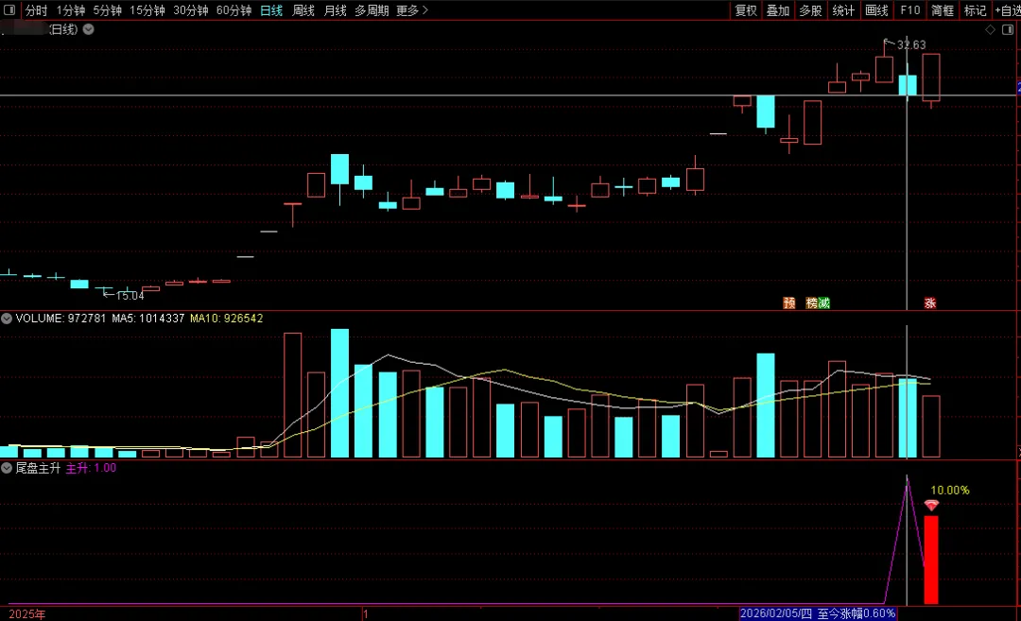Open the 多股 multi-stock view
This screenshot has width=1021, height=621.
pos(811,10)
